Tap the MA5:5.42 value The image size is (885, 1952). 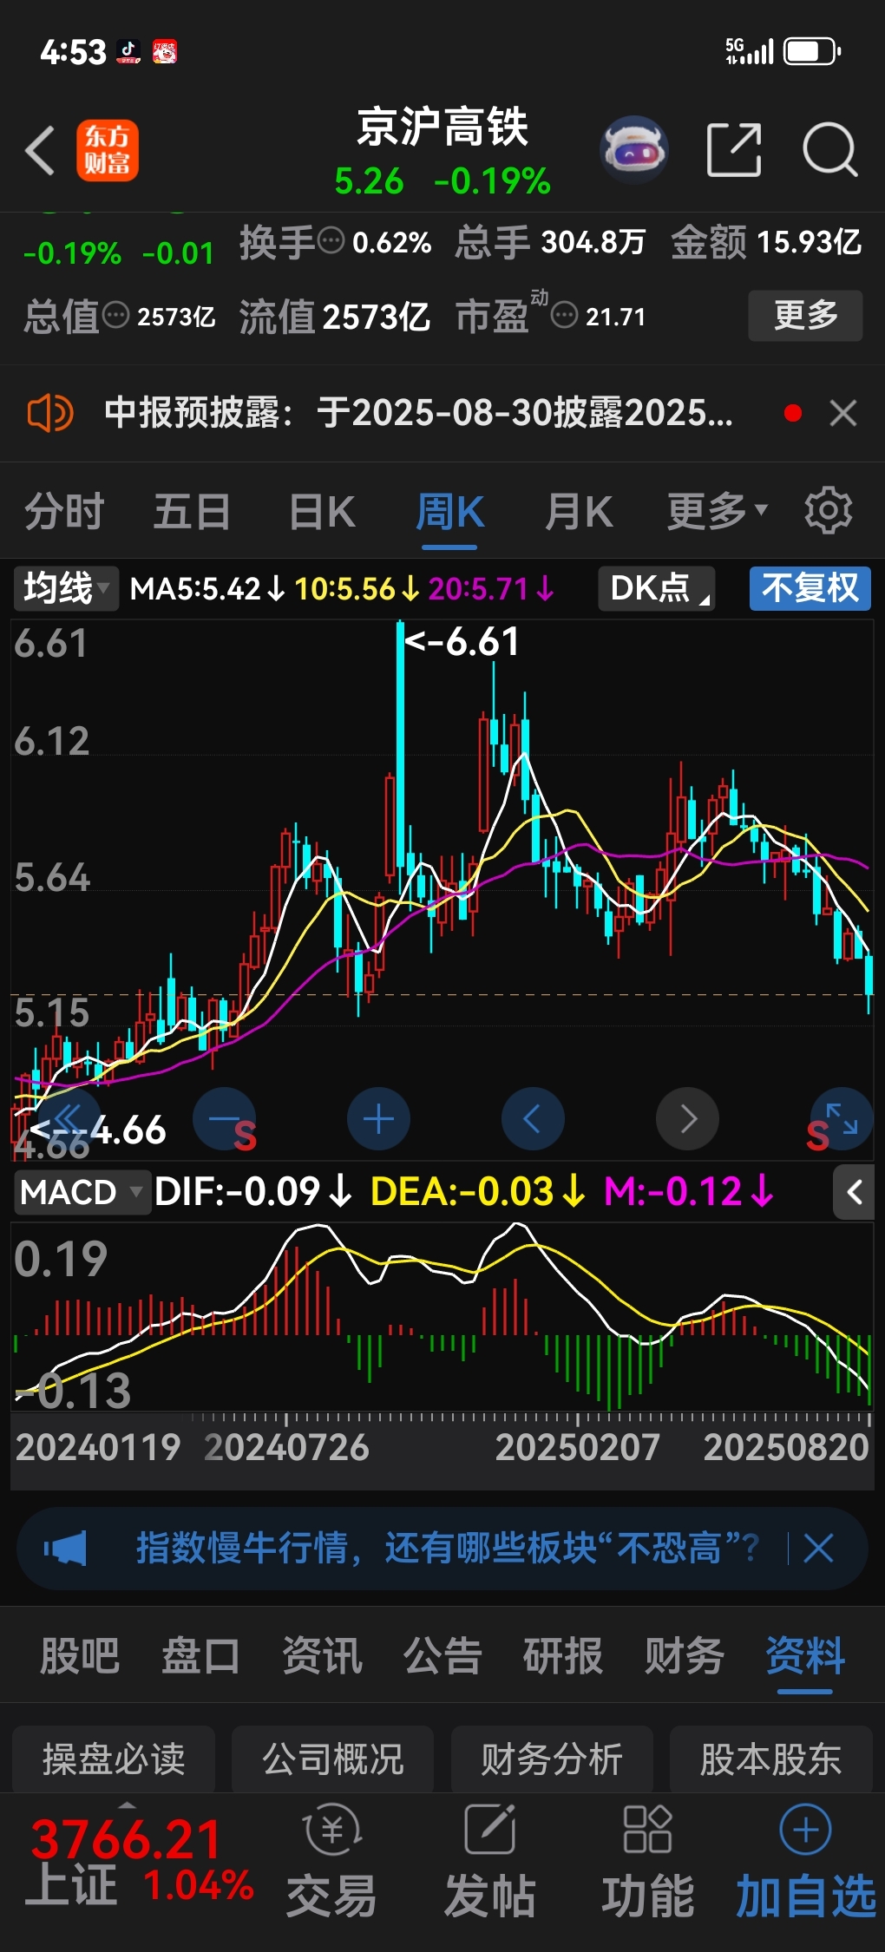tap(206, 589)
